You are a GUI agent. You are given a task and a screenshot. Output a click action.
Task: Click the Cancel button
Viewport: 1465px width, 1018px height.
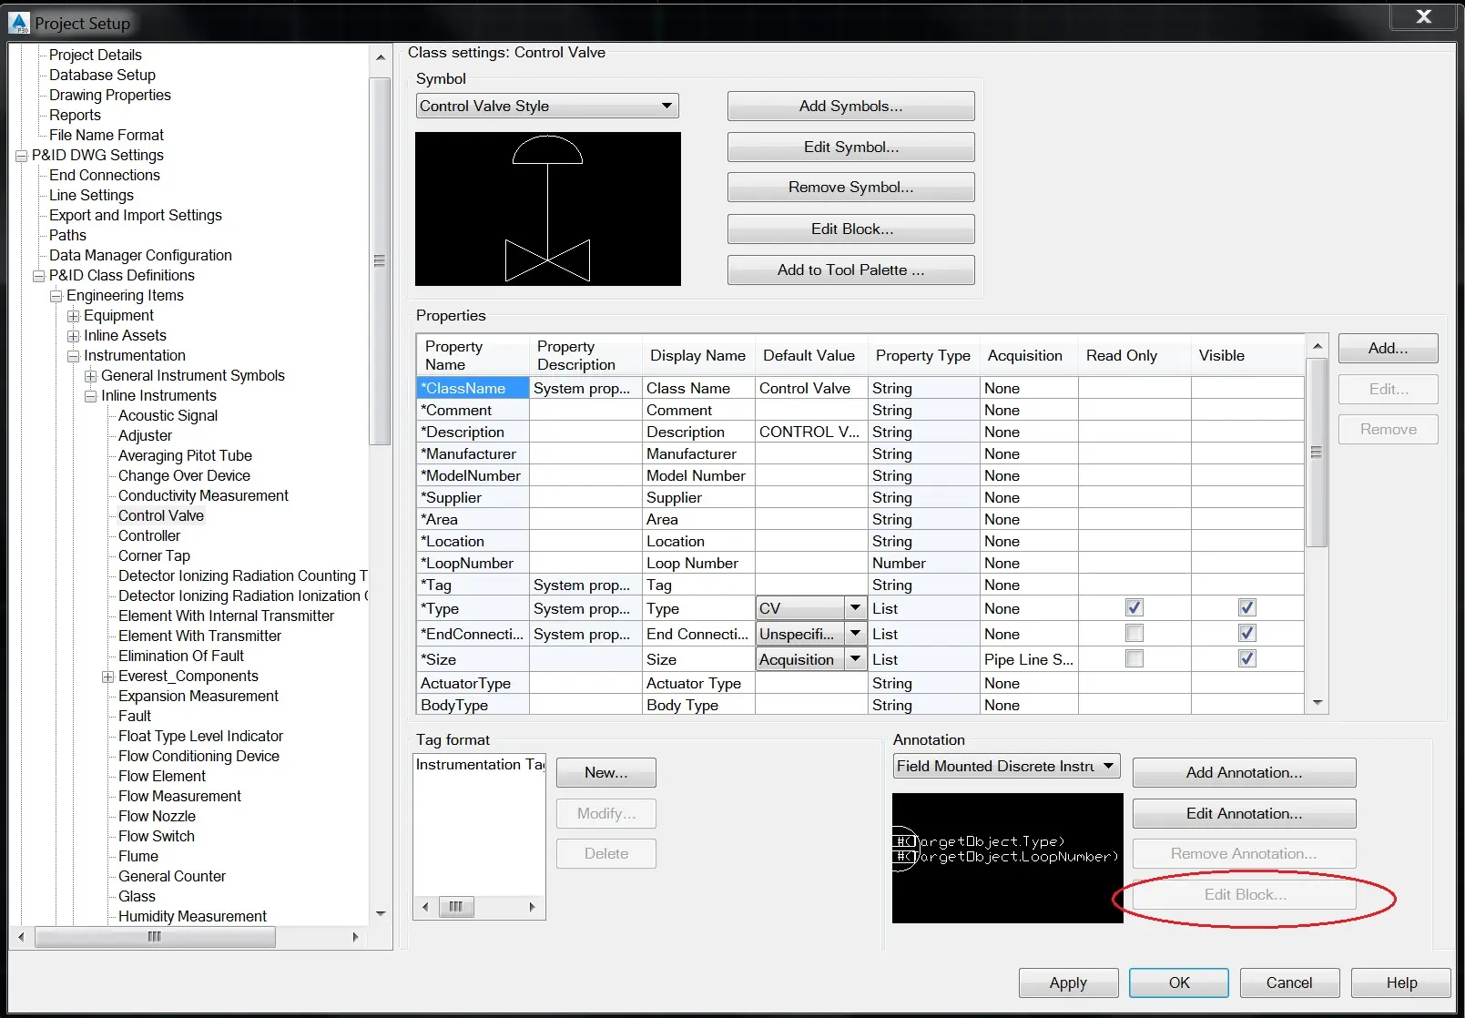tap(1289, 982)
